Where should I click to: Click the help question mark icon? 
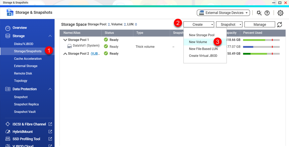(267, 13)
